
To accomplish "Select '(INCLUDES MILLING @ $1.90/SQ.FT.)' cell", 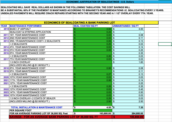I will [41, 65].
